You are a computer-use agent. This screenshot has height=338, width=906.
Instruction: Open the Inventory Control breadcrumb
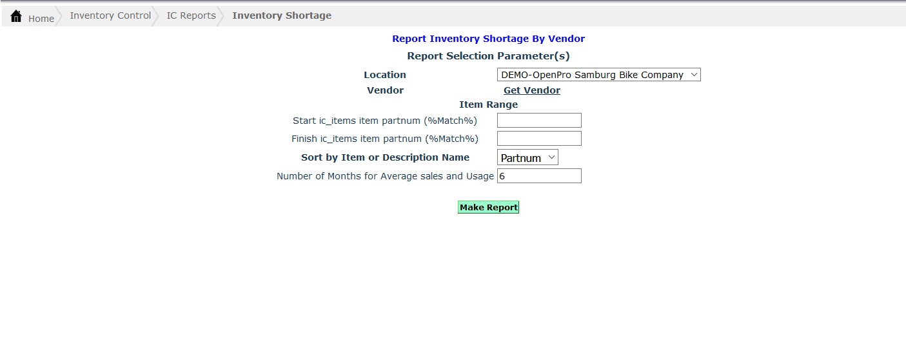(x=110, y=15)
